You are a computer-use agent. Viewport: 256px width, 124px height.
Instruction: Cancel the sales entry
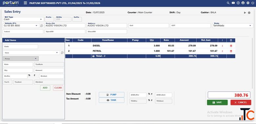click(241, 102)
